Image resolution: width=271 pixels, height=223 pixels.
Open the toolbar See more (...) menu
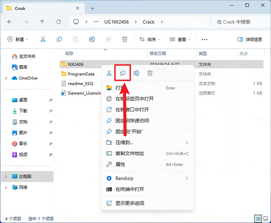click(x=205, y=39)
